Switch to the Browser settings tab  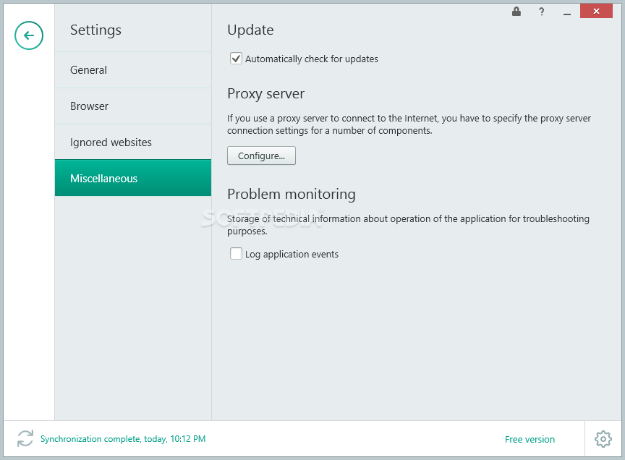pos(133,106)
